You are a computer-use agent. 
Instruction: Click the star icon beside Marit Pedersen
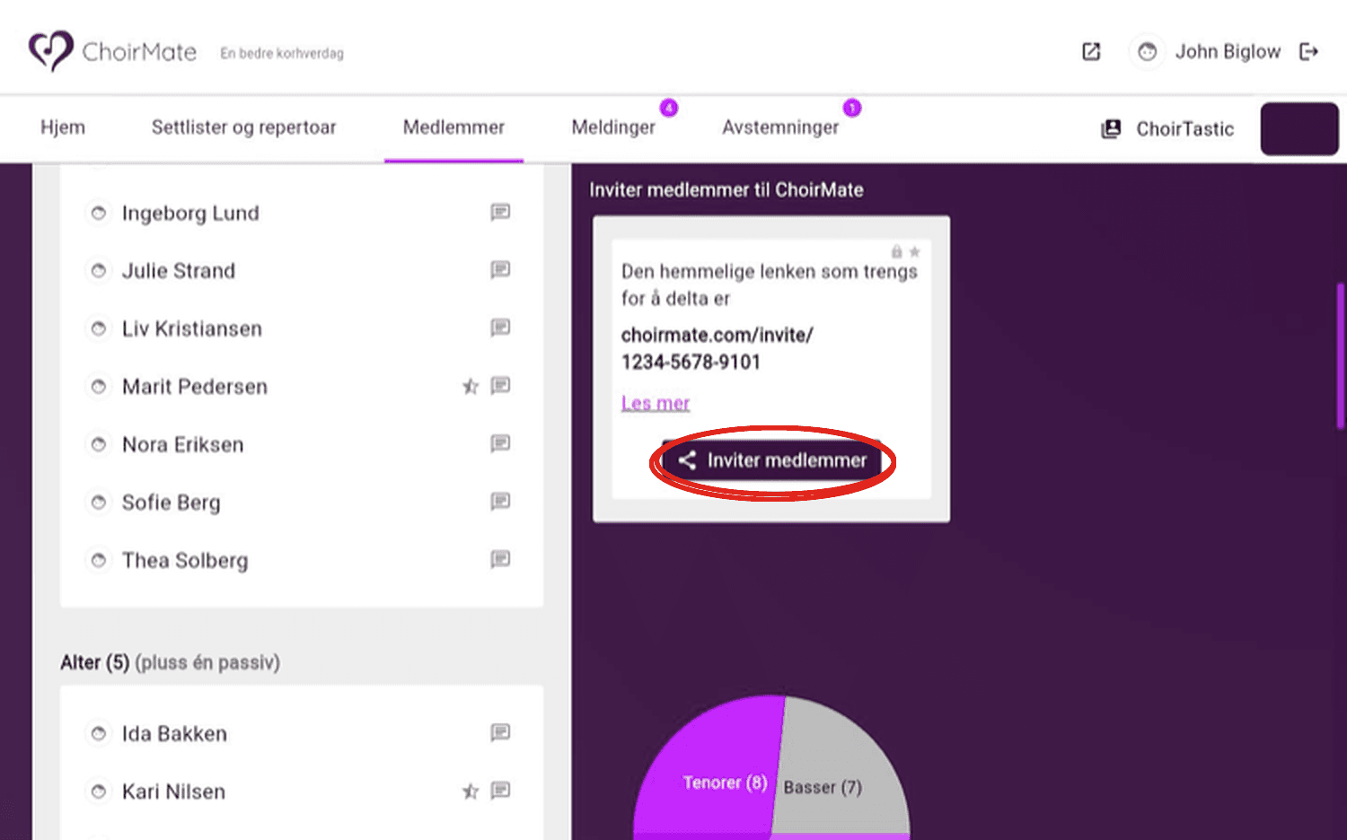coord(471,387)
